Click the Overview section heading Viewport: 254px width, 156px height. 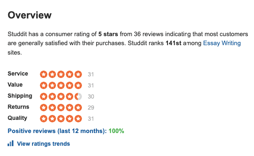pyautogui.click(x=30, y=15)
